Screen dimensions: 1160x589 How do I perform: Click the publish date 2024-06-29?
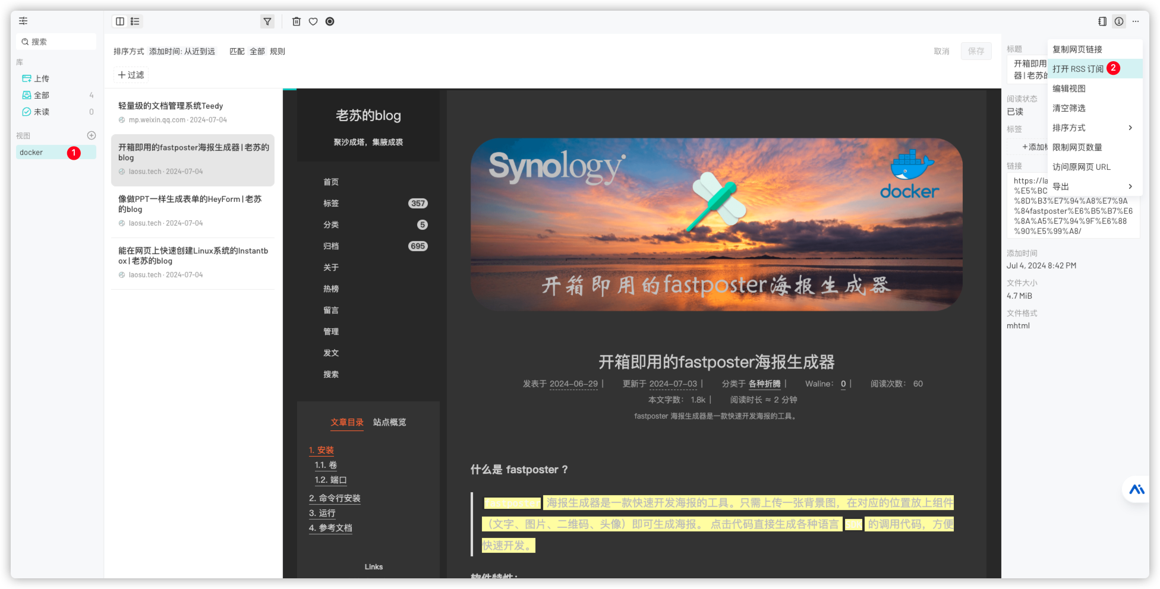point(573,384)
